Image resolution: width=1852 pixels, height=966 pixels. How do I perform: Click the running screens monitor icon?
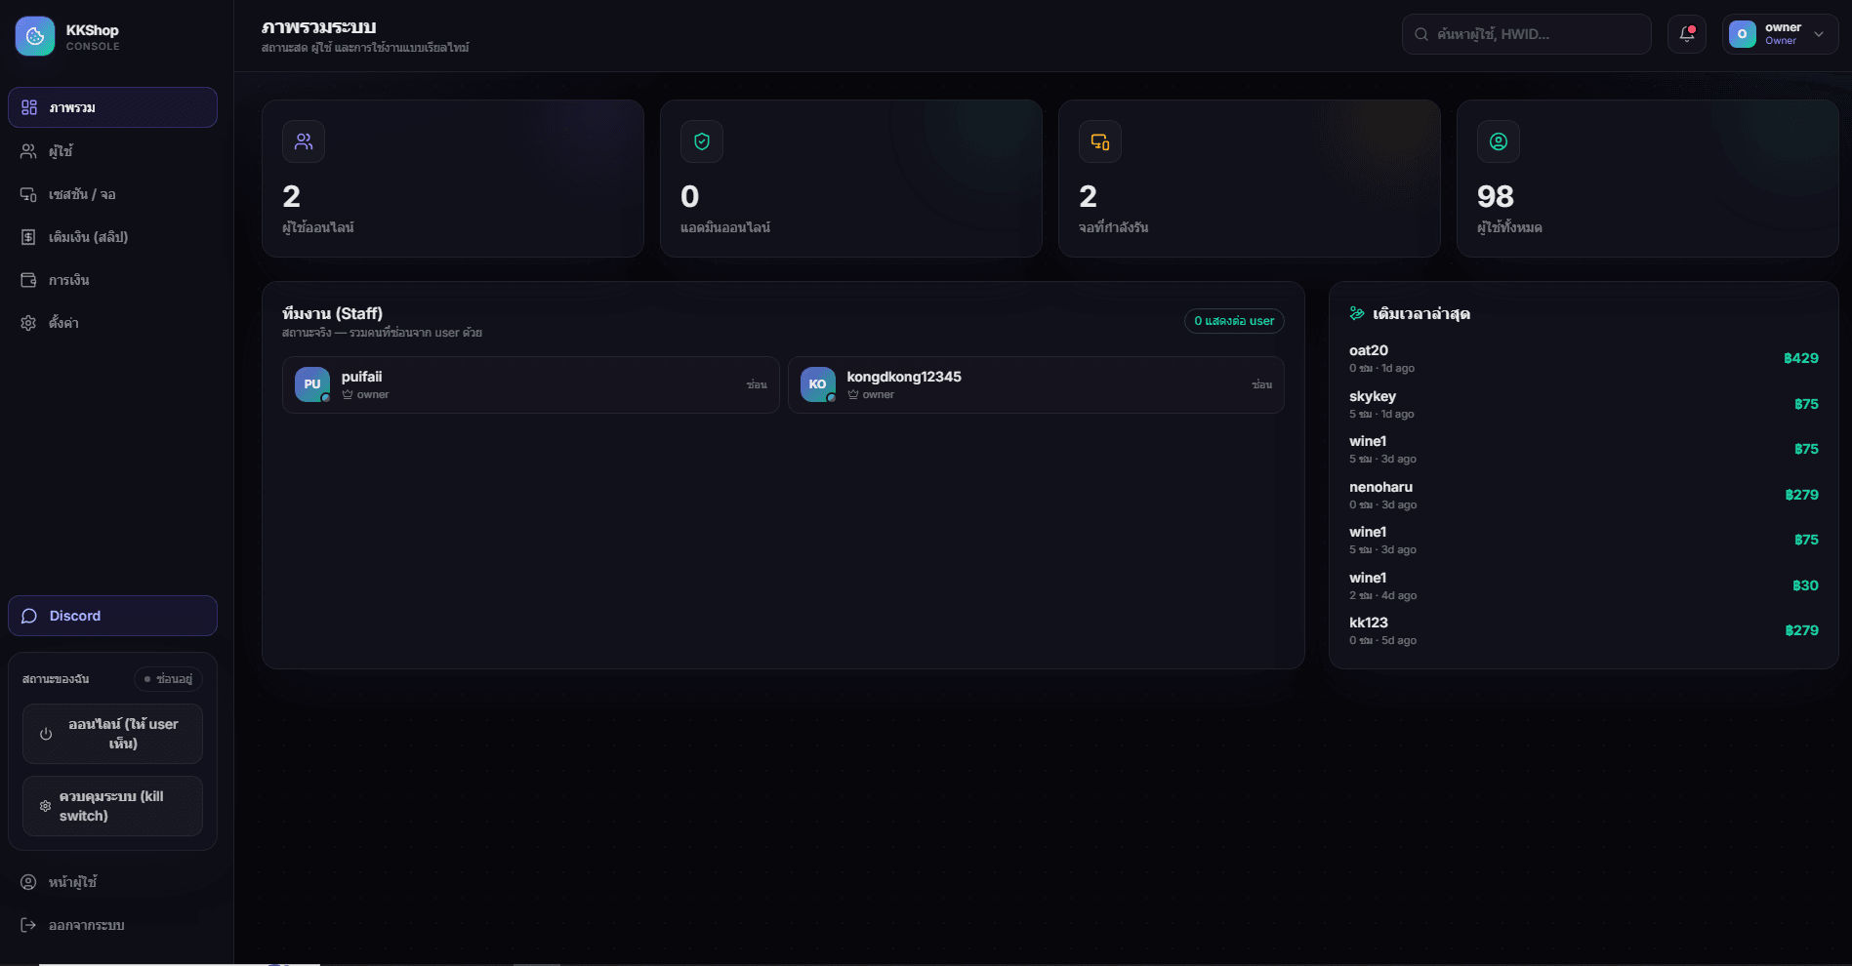[1100, 141]
